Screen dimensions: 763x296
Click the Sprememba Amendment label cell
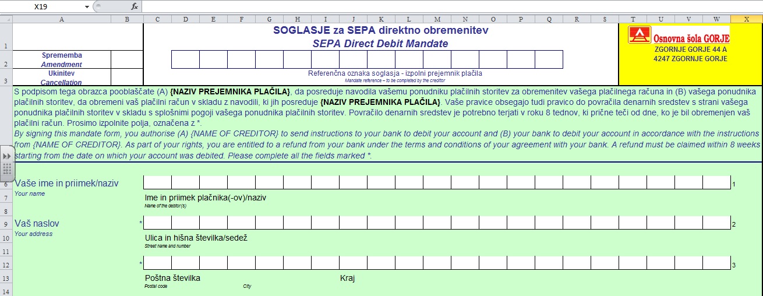[x=62, y=59]
